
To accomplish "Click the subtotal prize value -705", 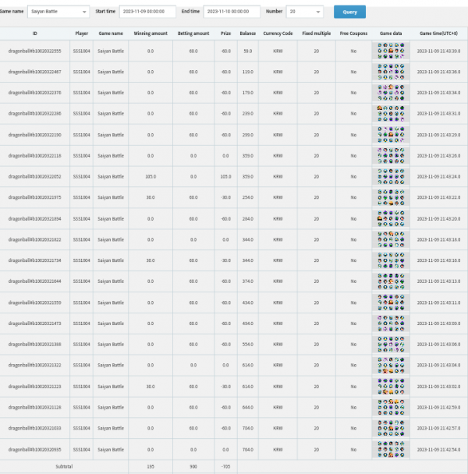I will point(225,466).
